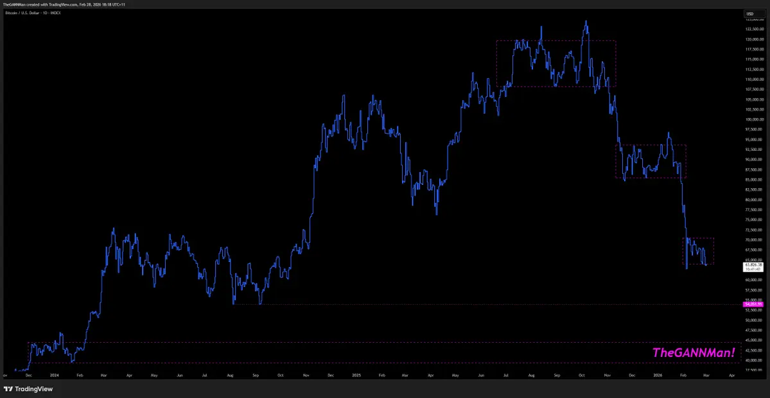
Task: Click the 70,000.00 price axis label
Action: [753, 240]
